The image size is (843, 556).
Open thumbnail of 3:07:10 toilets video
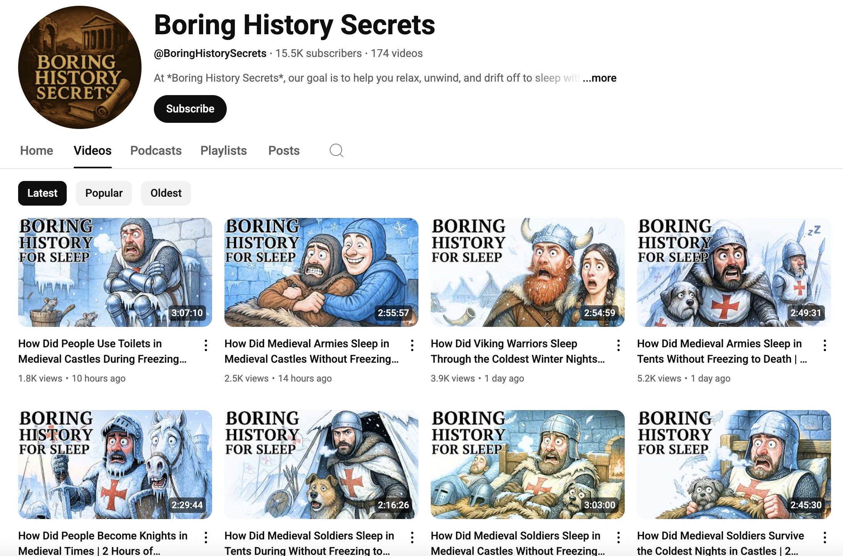115,273
